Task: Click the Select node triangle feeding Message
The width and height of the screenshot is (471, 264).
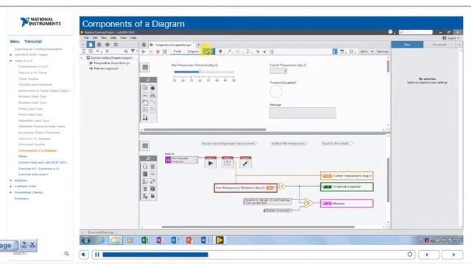Action: click(308, 203)
